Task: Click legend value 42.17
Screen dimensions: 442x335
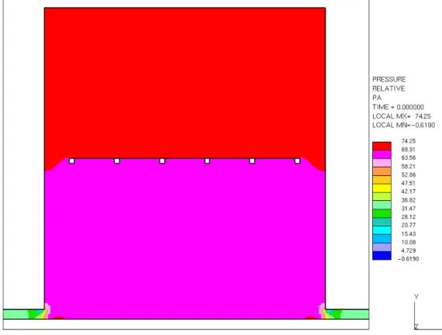Action: click(409, 192)
